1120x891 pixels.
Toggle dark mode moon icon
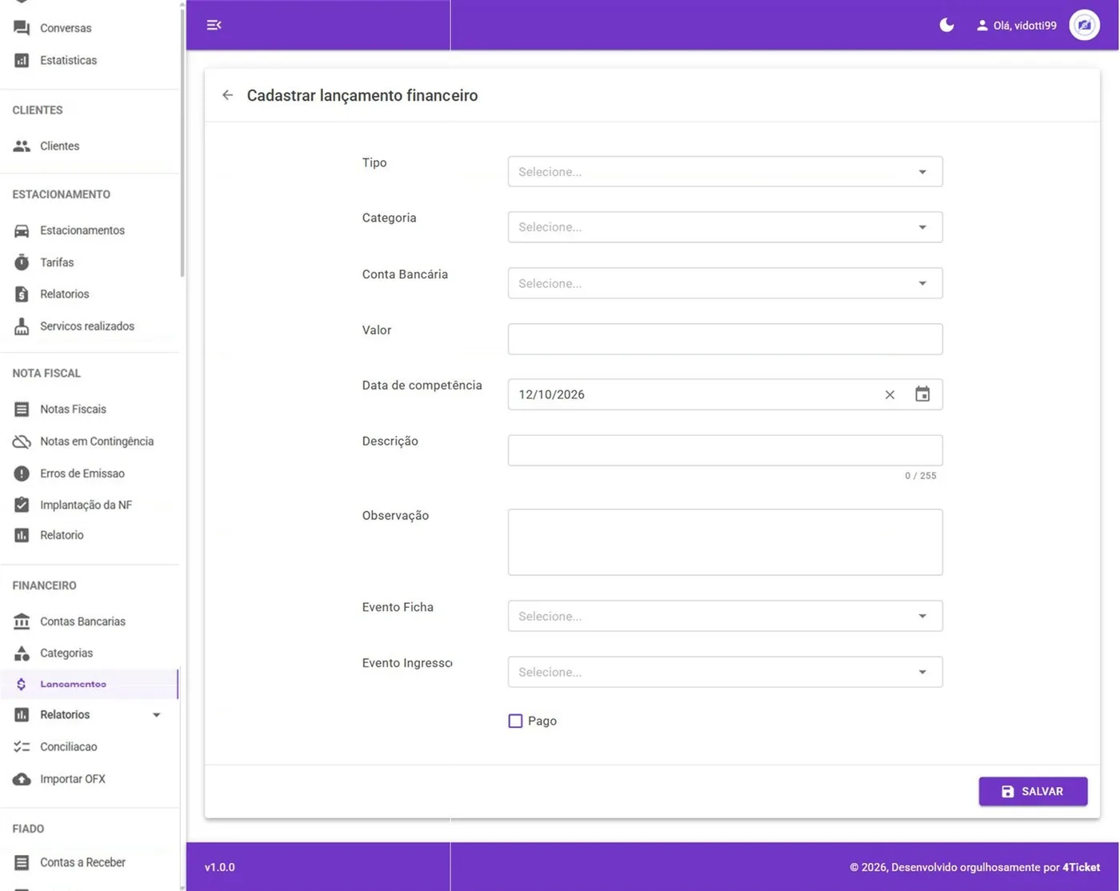tap(946, 25)
